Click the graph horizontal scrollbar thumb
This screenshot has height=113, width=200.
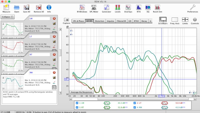point(143,99)
